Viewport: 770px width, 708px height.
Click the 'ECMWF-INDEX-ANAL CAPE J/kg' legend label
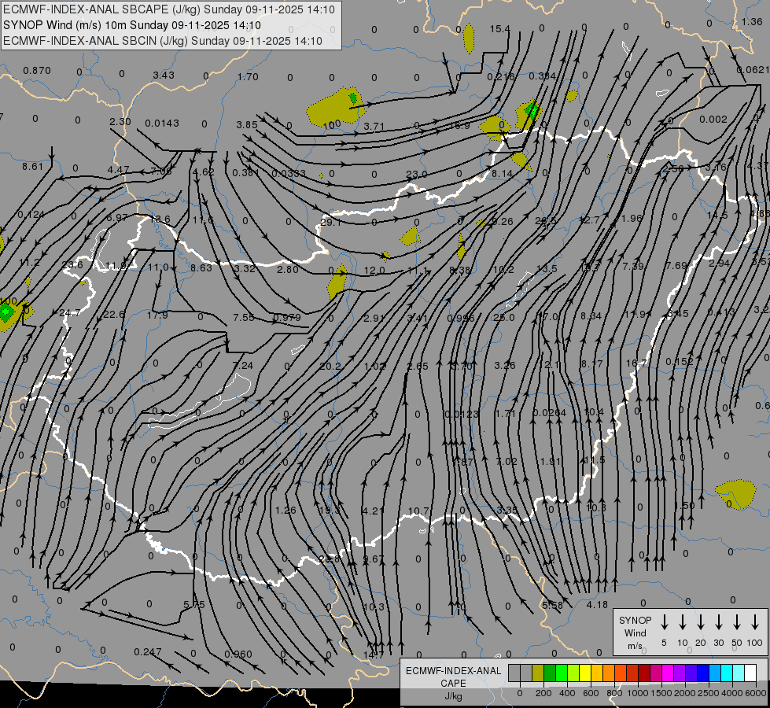click(453, 683)
